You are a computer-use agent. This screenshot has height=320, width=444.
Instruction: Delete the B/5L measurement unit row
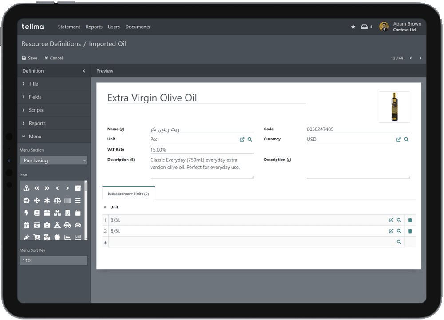[410, 231]
